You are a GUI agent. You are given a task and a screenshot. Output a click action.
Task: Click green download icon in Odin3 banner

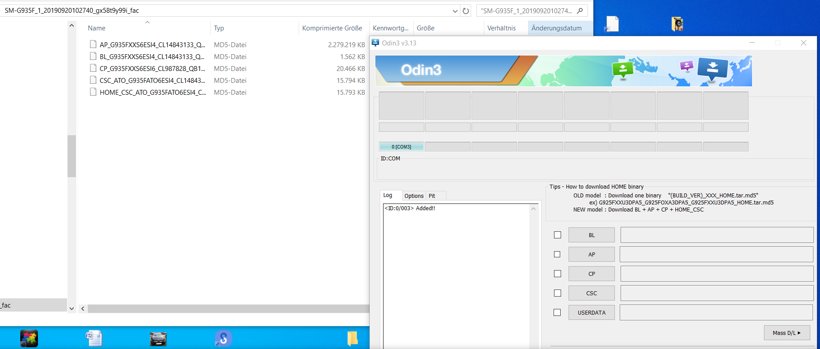(622, 70)
